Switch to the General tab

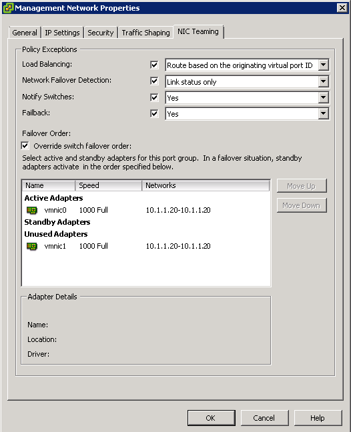25,33
